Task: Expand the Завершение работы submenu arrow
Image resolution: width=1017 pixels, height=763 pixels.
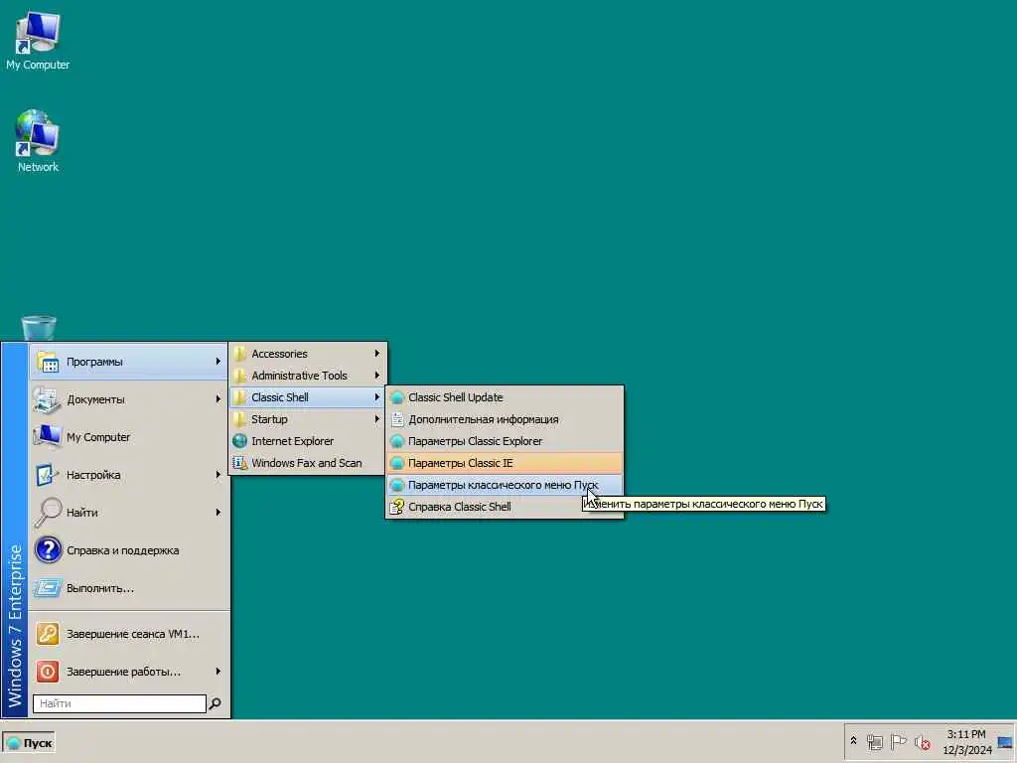Action: click(x=218, y=672)
